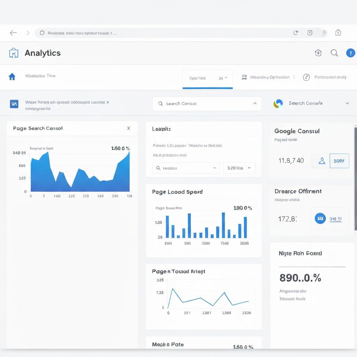Switch to the Weetsiirre Optission tab

pos(266,77)
